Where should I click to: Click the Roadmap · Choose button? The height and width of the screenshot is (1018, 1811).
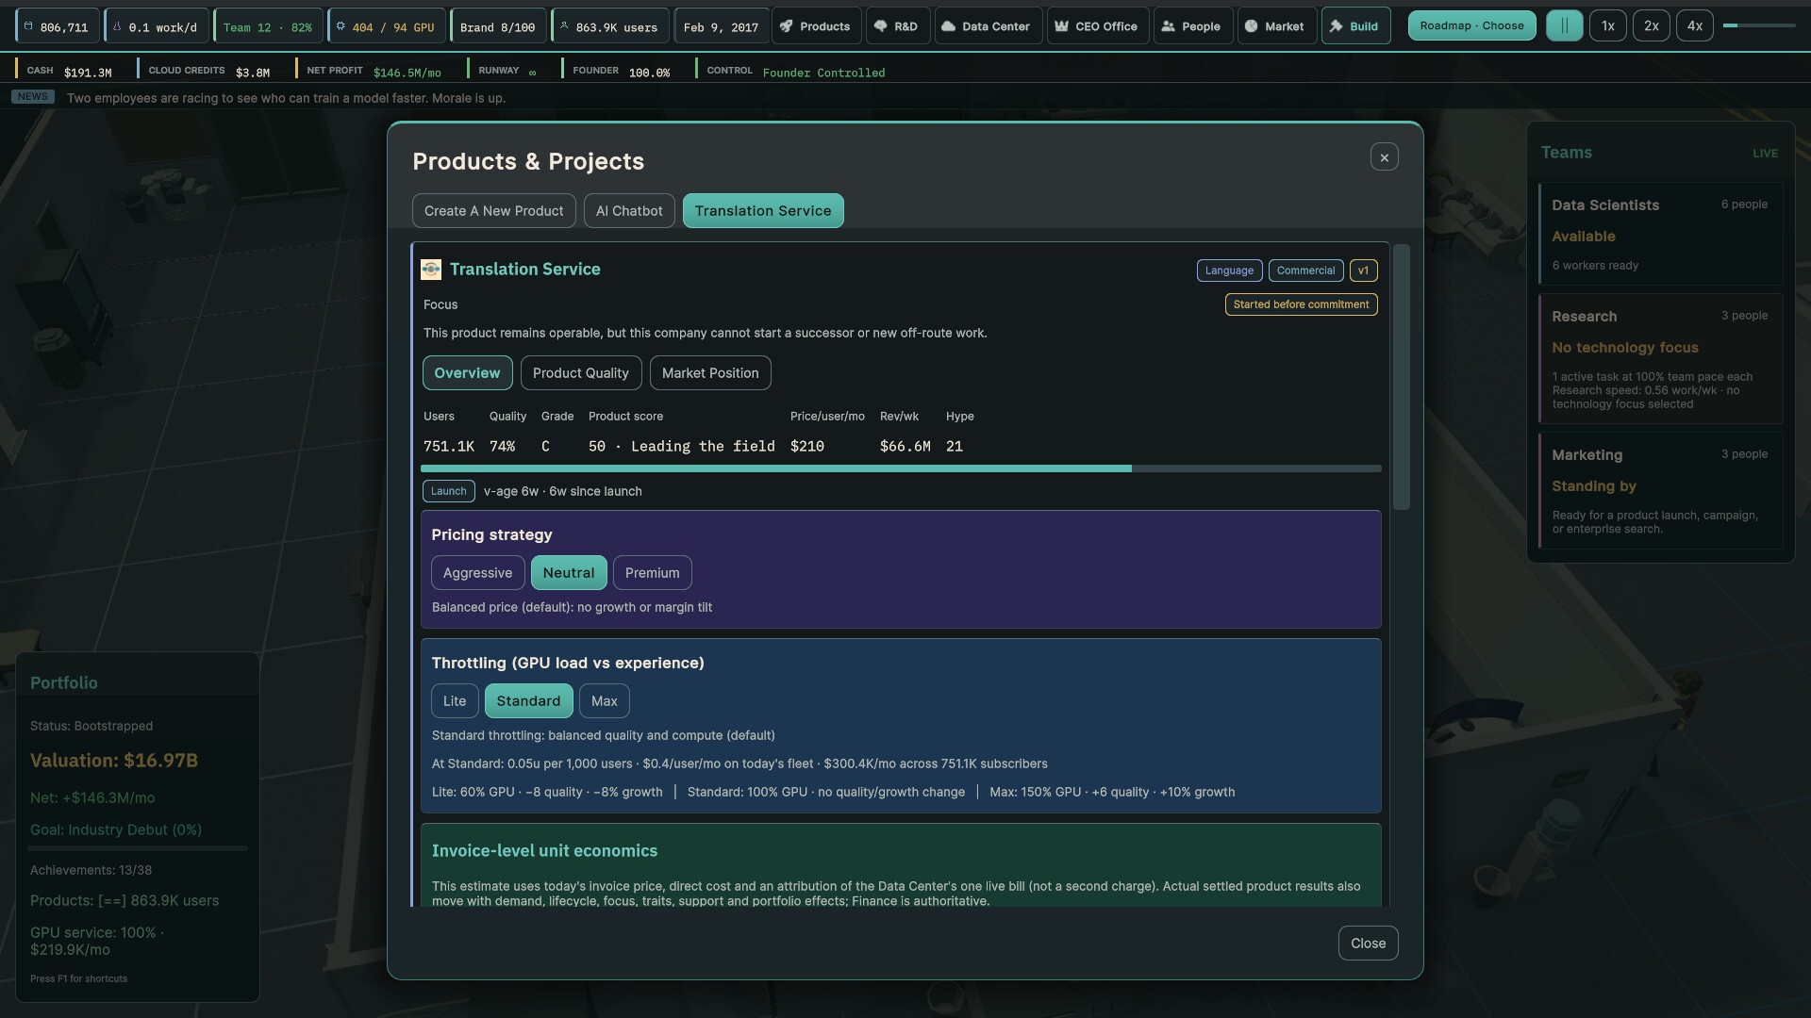[x=1471, y=25]
